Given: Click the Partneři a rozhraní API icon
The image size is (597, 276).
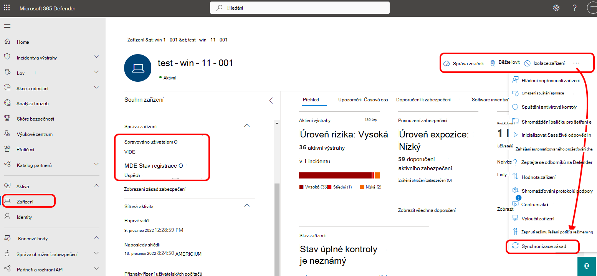Looking at the screenshot, I should point(7,269).
